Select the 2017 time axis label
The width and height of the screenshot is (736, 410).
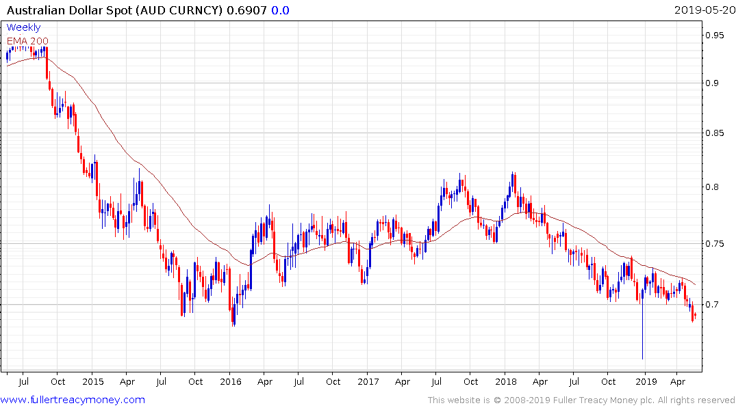[x=368, y=381]
